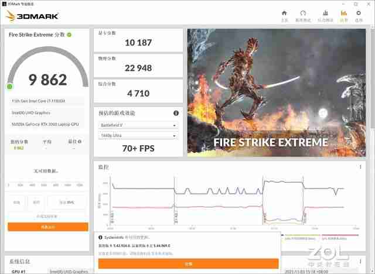Screen dimensions: 375x274
Task: Open monitoring panel three-dot menu
Action: [x=360, y=167]
